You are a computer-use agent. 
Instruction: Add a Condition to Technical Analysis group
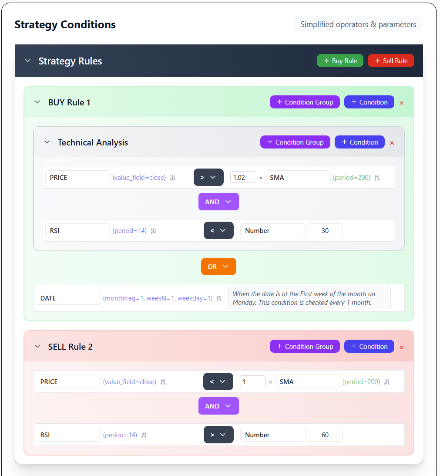coord(359,142)
